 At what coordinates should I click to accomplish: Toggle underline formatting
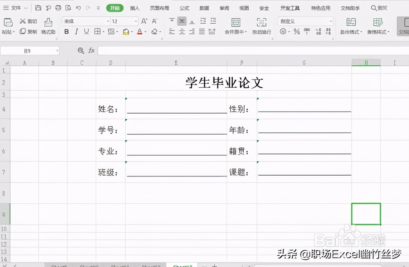(87, 31)
